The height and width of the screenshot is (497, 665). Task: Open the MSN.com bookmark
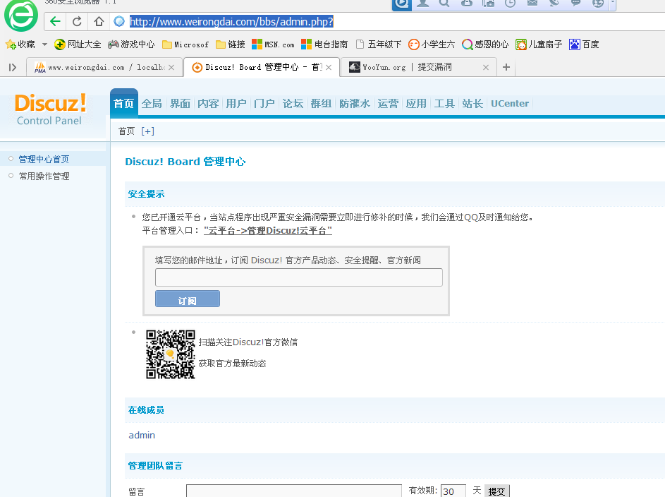273,44
